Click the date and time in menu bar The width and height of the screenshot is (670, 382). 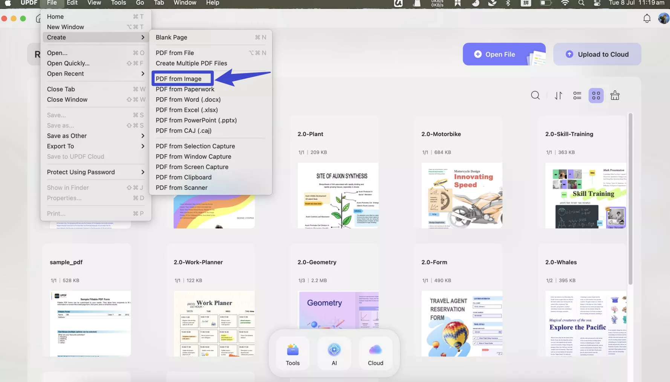point(636,3)
